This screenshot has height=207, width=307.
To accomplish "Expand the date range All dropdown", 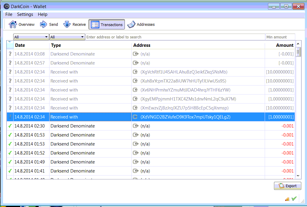I will pos(31,37).
